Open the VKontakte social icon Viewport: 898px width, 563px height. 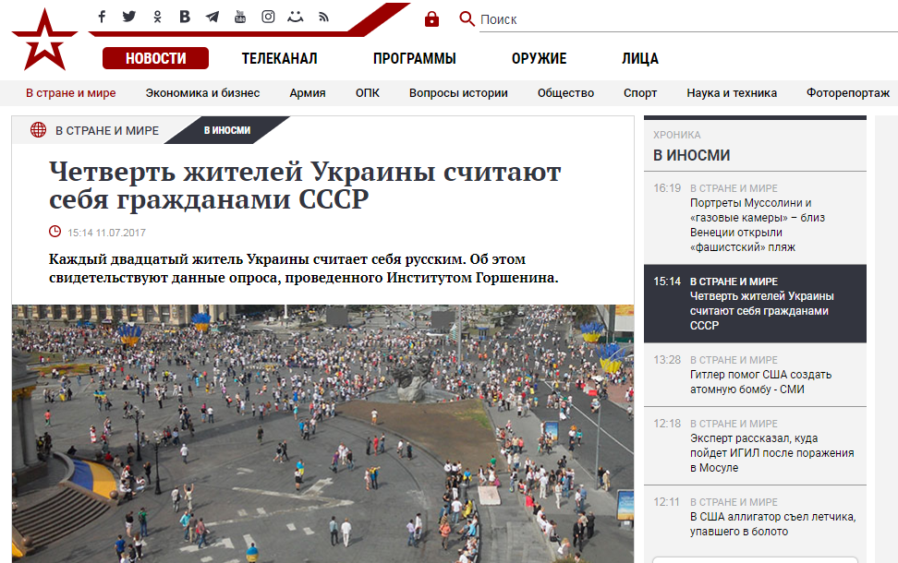185,17
